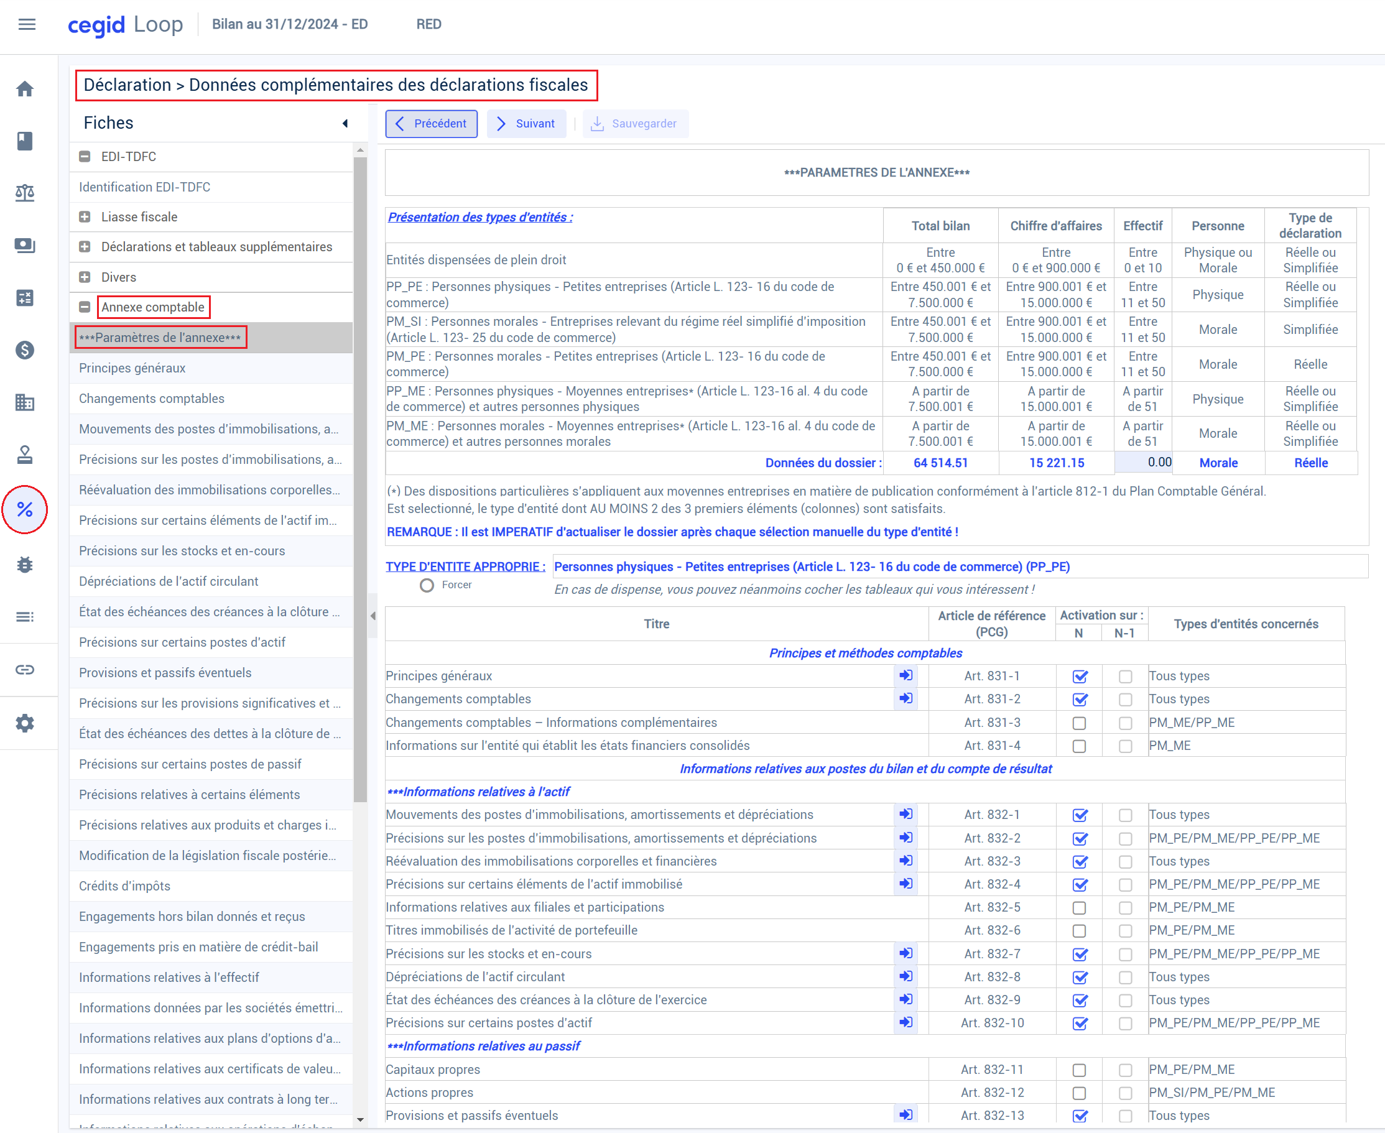
Task: Open the screen person icon in sidebar
Action: [25, 246]
